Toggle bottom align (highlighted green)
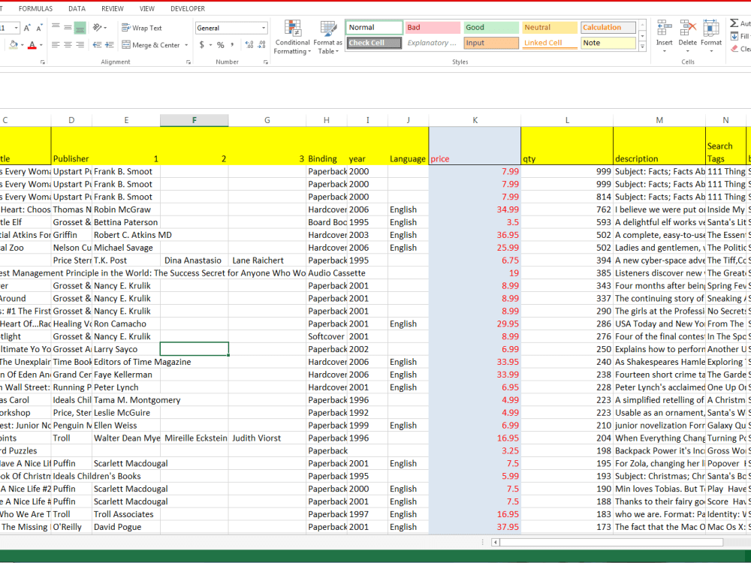Screen dimensions: 751x563 (x=80, y=28)
